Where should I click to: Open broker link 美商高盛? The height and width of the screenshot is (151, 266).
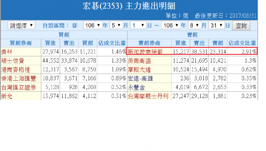139,60
